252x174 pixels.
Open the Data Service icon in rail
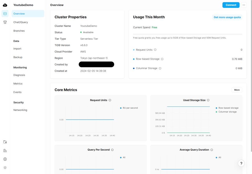point(5,22)
